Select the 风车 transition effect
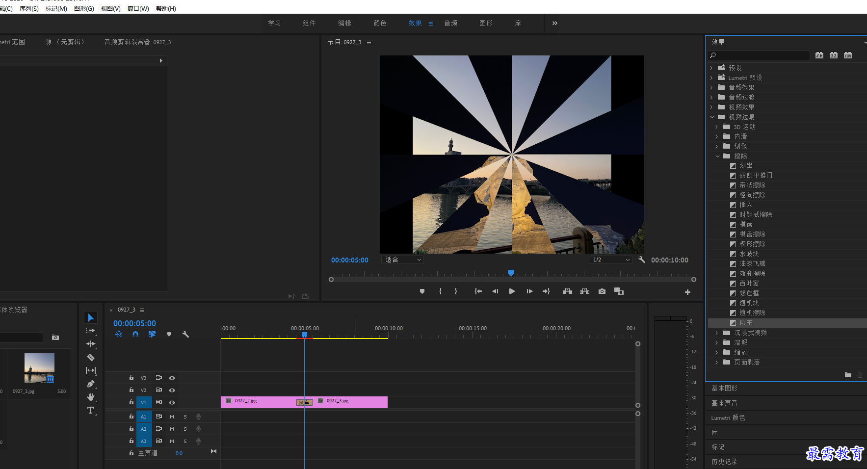867x469 pixels. [746, 323]
